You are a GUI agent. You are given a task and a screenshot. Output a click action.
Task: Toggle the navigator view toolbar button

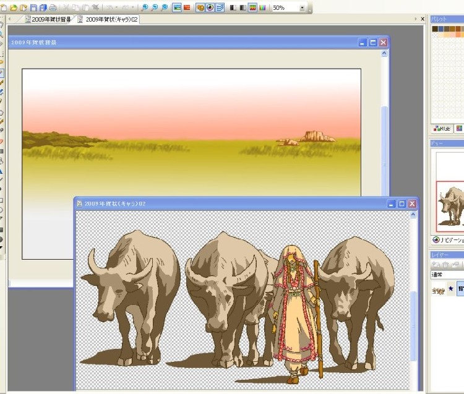pyautogui.click(x=210, y=7)
